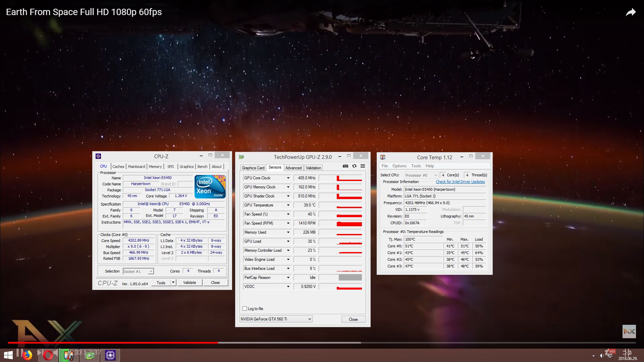644x362 pixels.
Task: Open Firefox from the taskbar
Action: (27, 355)
